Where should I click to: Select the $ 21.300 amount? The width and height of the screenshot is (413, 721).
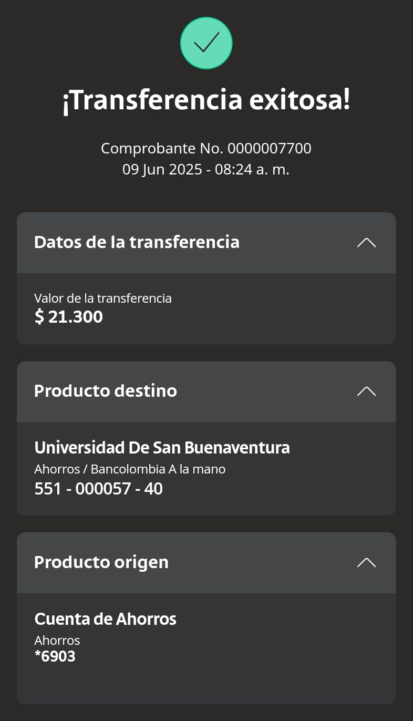point(68,317)
